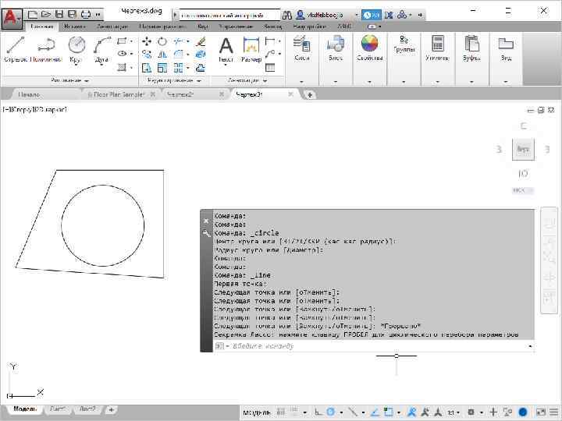562x421 pixels.
Task: Add new drawing tab with plus button
Action: 309,95
